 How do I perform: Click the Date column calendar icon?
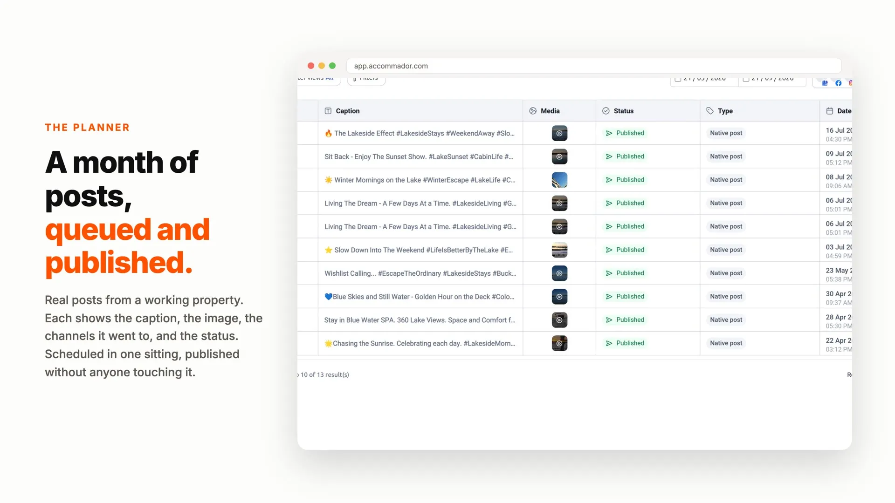tap(830, 111)
